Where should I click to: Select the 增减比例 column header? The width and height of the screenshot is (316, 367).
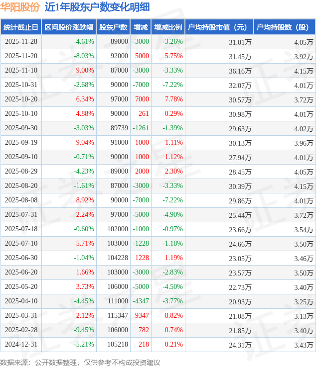click(x=168, y=27)
